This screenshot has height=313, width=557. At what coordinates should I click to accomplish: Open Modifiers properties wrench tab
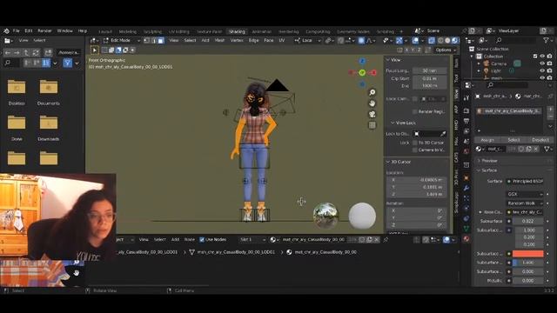pyautogui.click(x=466, y=188)
